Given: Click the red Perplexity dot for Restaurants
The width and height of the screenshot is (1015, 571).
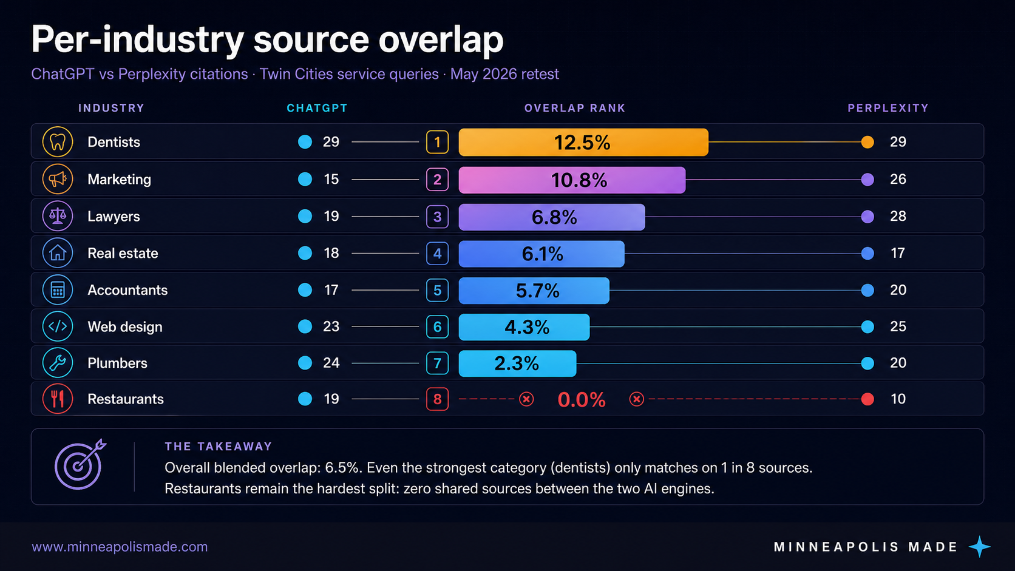Looking at the screenshot, I should coord(867,399).
